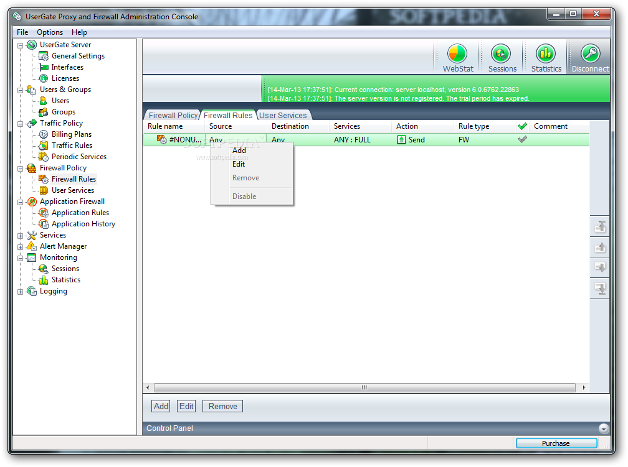628x467 pixels.
Task: Click the Traffic Rules icon
Action: click(x=44, y=146)
